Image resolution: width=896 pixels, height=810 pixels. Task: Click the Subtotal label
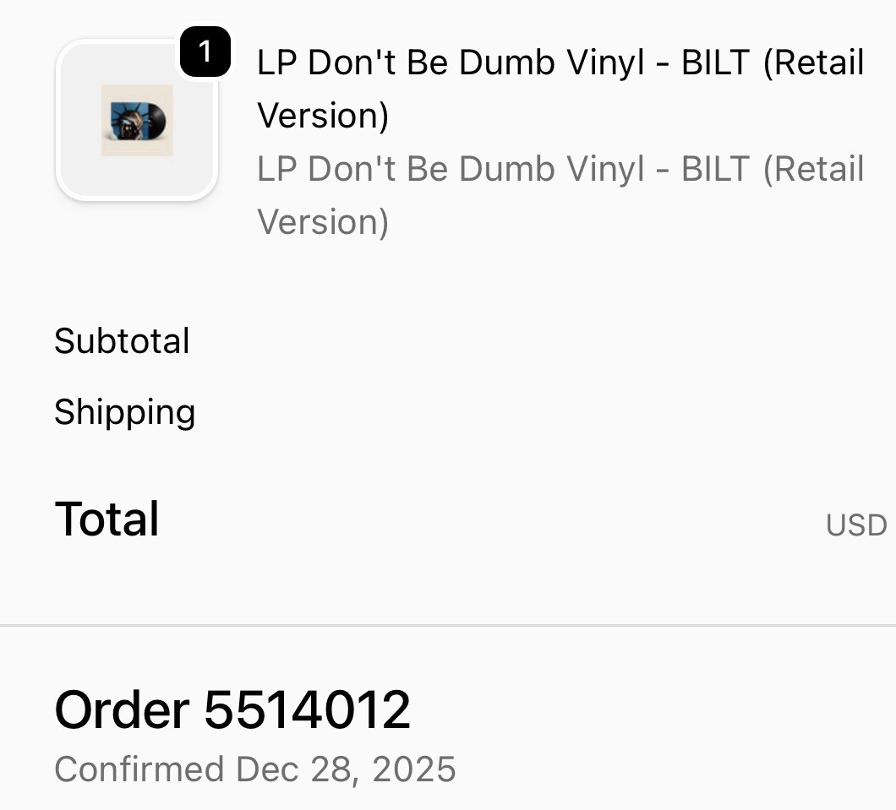click(x=122, y=340)
